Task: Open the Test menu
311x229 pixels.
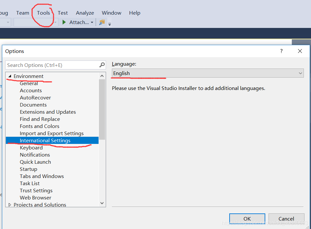Action: tap(63, 13)
